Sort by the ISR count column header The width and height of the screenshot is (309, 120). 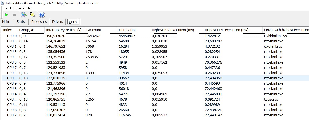point(94,30)
